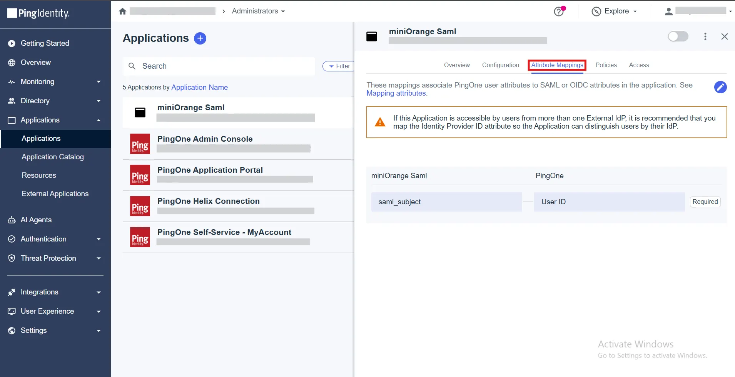The width and height of the screenshot is (735, 377).
Task: Click the warning triangle icon
Action: click(x=380, y=122)
